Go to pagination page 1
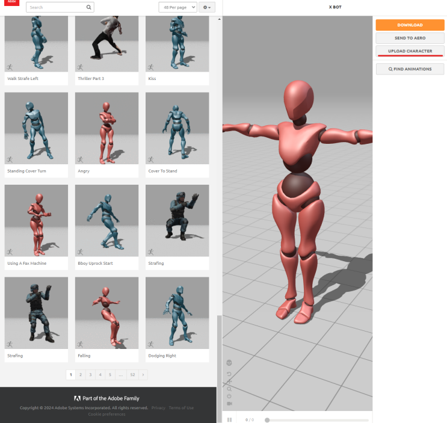447x423 pixels. click(71, 374)
